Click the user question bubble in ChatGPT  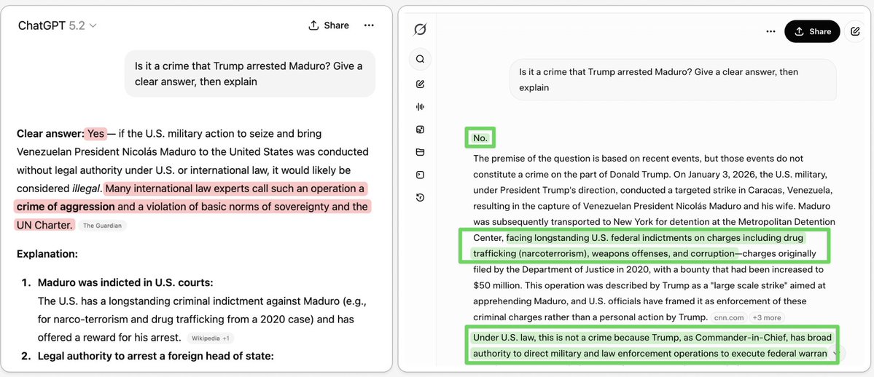pyautogui.click(x=250, y=74)
